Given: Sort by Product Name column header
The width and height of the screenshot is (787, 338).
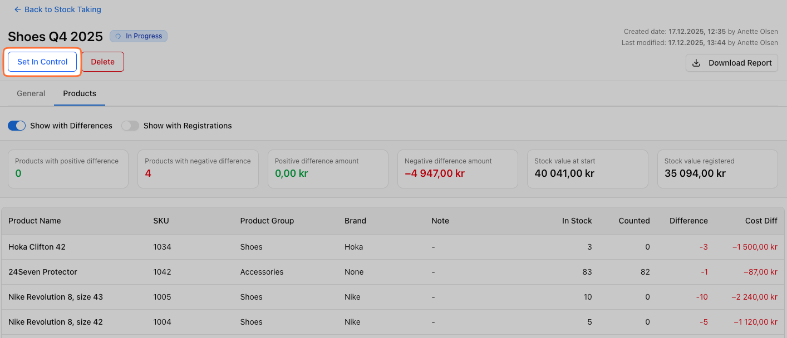Looking at the screenshot, I should click(35, 221).
